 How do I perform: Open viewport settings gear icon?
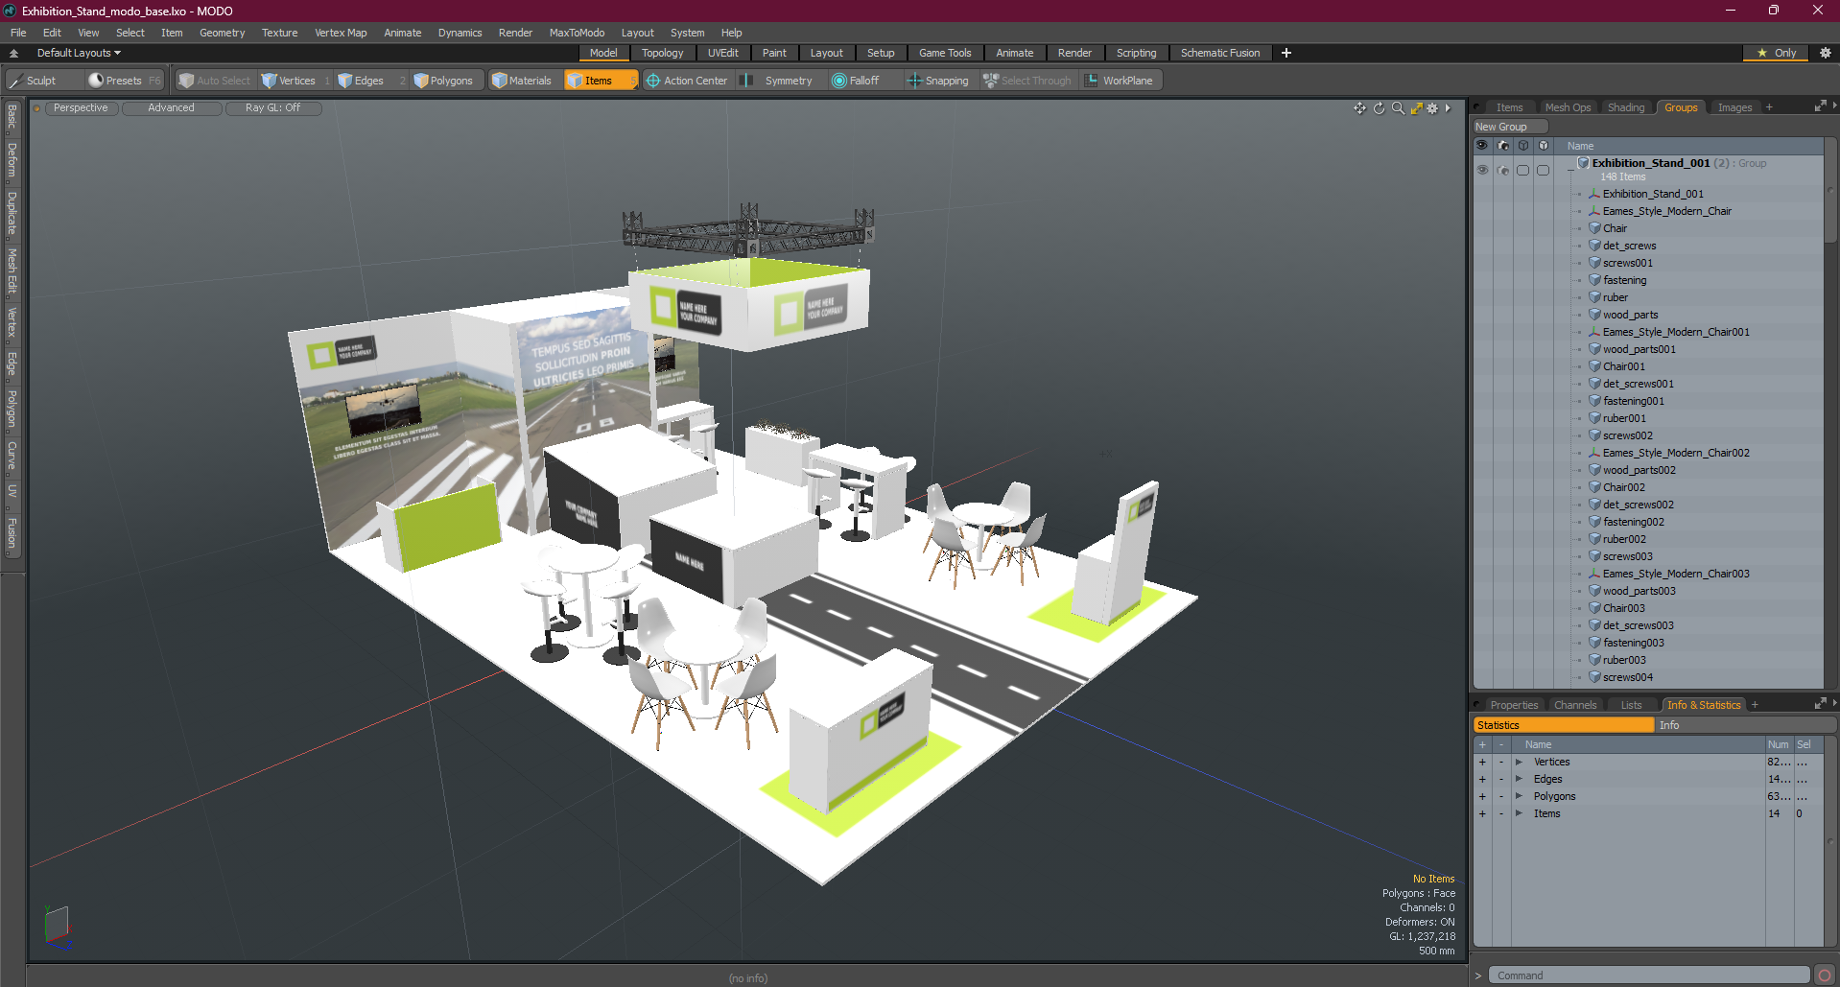coord(1432,108)
